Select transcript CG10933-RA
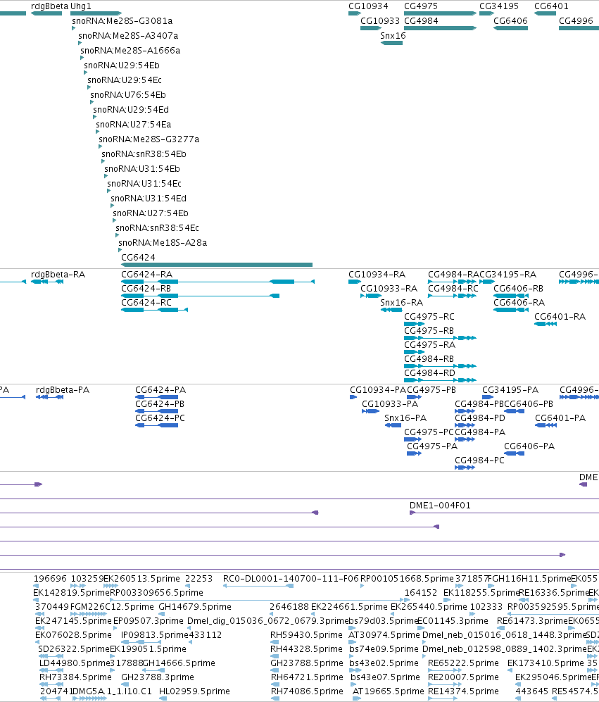 point(371,296)
